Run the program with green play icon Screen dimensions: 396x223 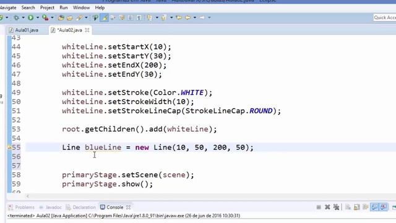(x=30, y=18)
